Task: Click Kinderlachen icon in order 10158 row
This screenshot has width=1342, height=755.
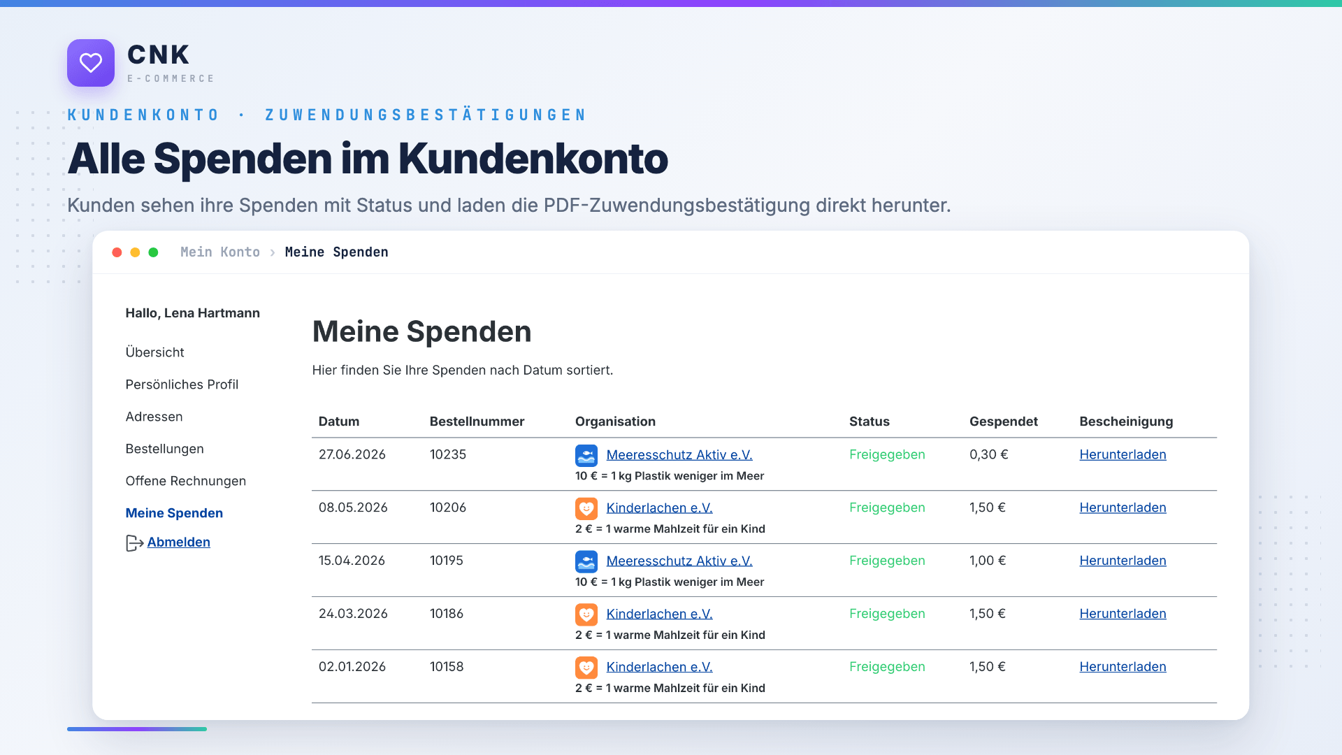Action: tap(586, 668)
